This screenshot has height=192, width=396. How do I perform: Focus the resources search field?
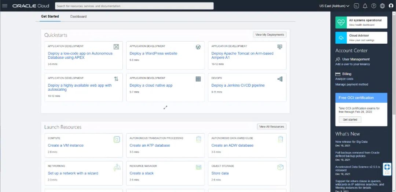[x=134, y=6]
